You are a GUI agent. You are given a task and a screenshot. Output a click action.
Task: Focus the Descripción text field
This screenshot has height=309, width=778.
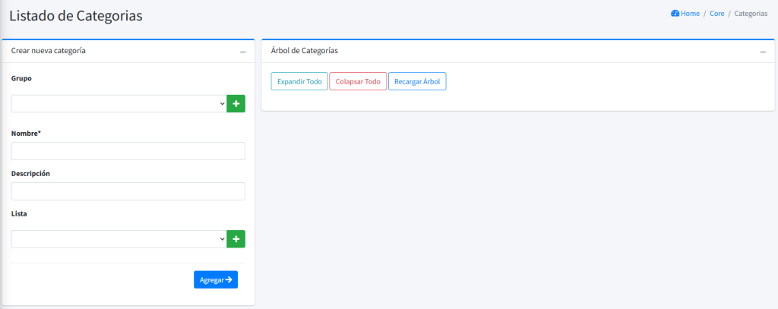(x=128, y=191)
